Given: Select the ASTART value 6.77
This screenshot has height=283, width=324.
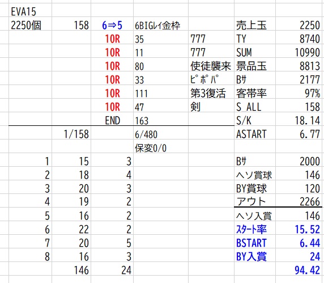Looking at the screenshot, I should coord(300,134).
